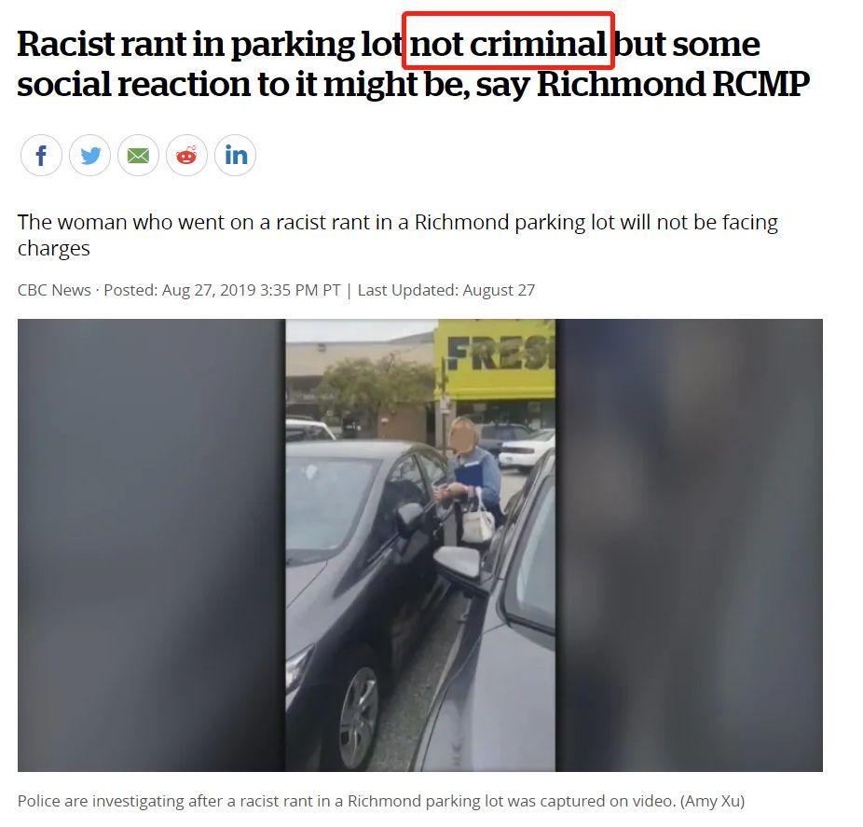Share article by email icon
This screenshot has height=827, width=863.
(x=138, y=156)
